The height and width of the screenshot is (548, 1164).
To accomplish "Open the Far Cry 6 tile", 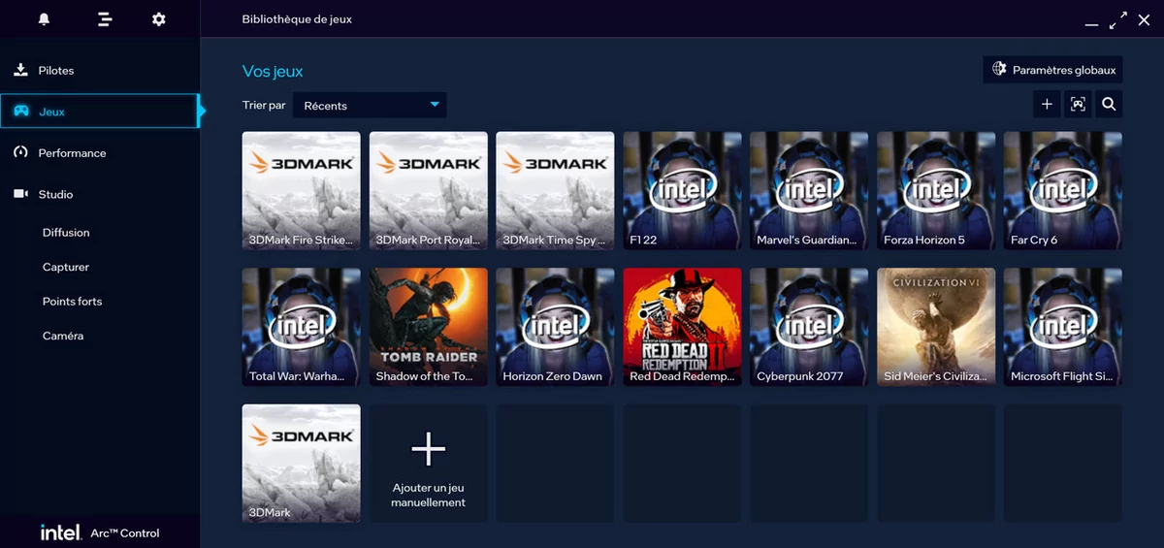I will (1063, 191).
